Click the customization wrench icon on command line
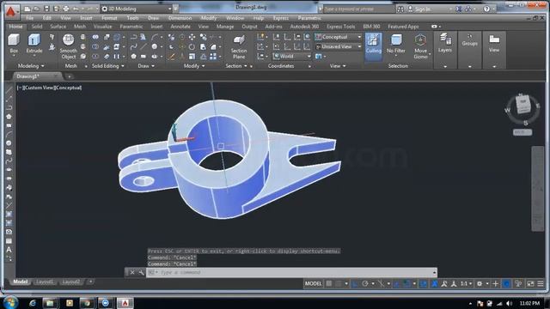The height and width of the screenshot is (309, 550). click(x=141, y=272)
